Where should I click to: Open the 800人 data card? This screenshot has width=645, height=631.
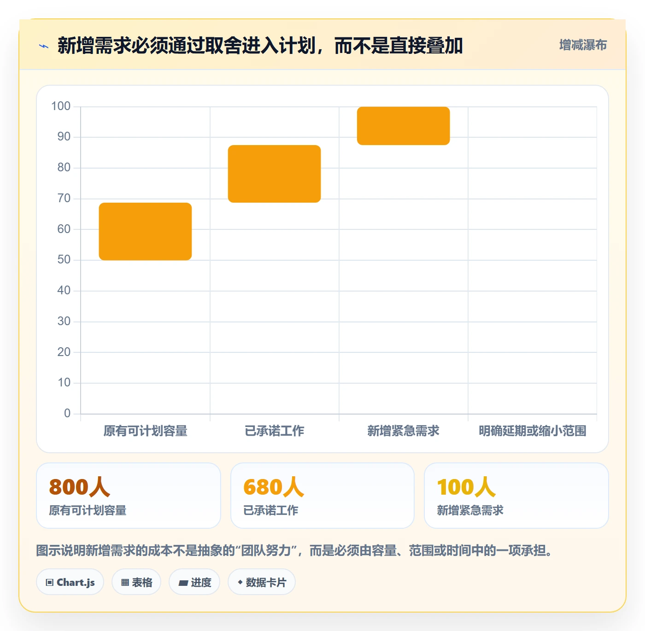[129, 496]
